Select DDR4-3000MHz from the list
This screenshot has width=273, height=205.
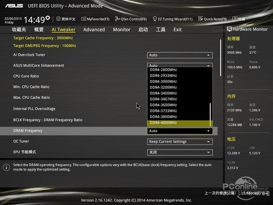[x=179, y=82]
